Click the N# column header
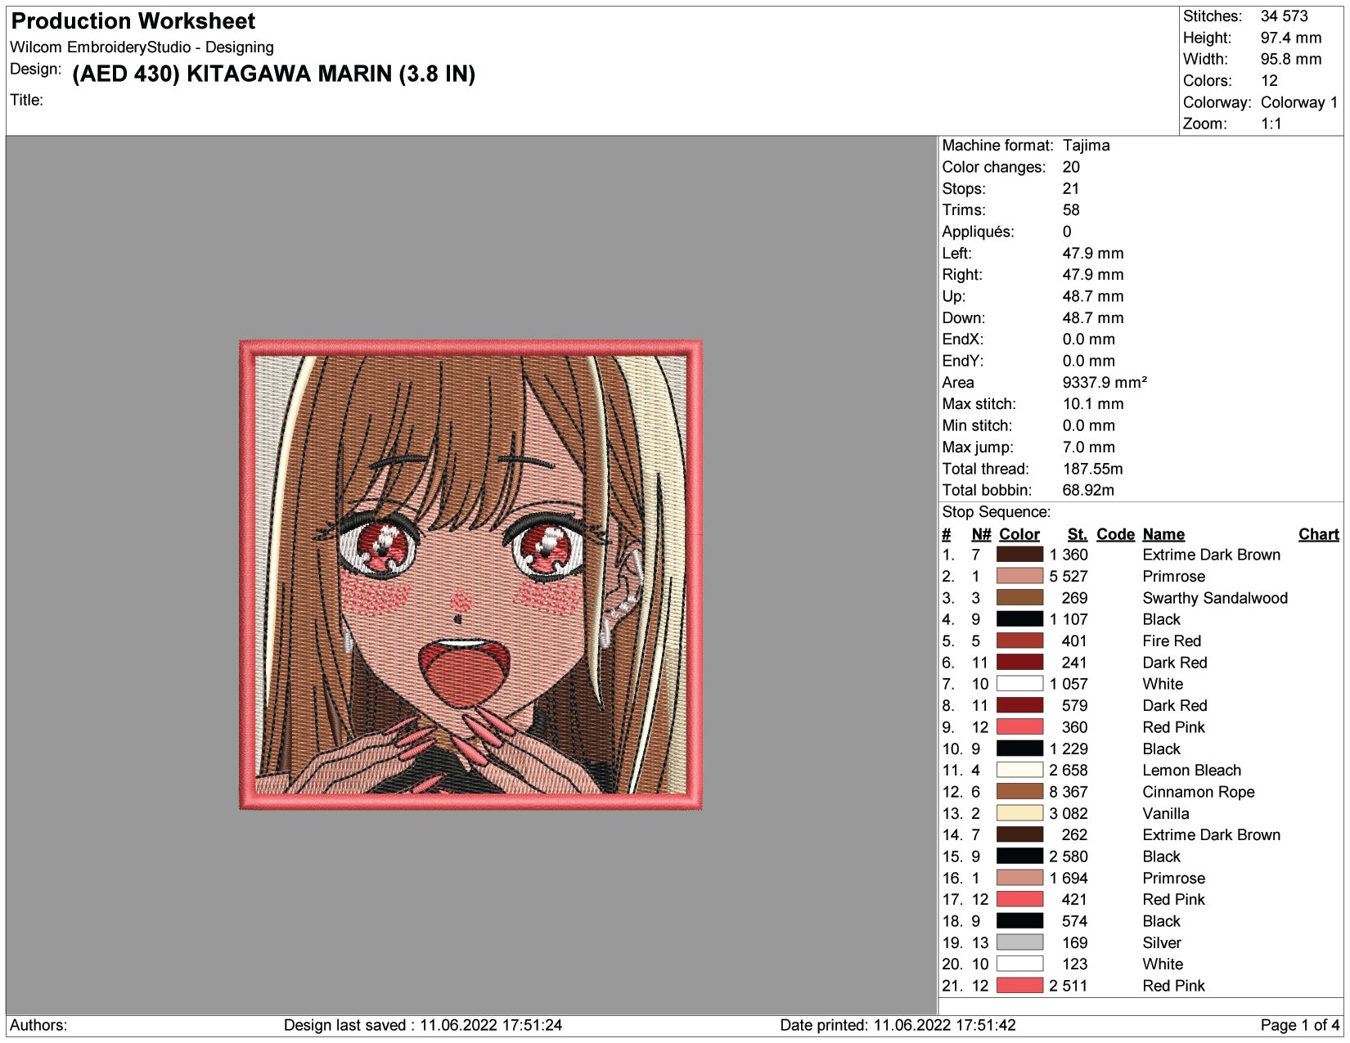 point(981,534)
